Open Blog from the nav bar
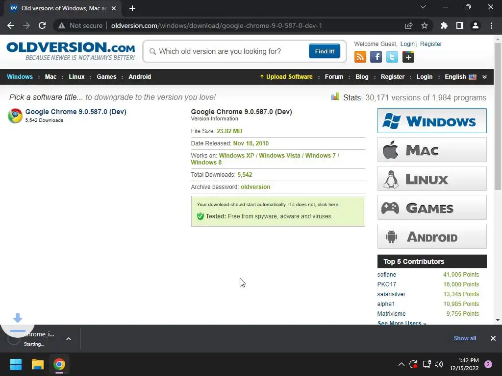This screenshot has width=502, height=376. click(x=362, y=77)
